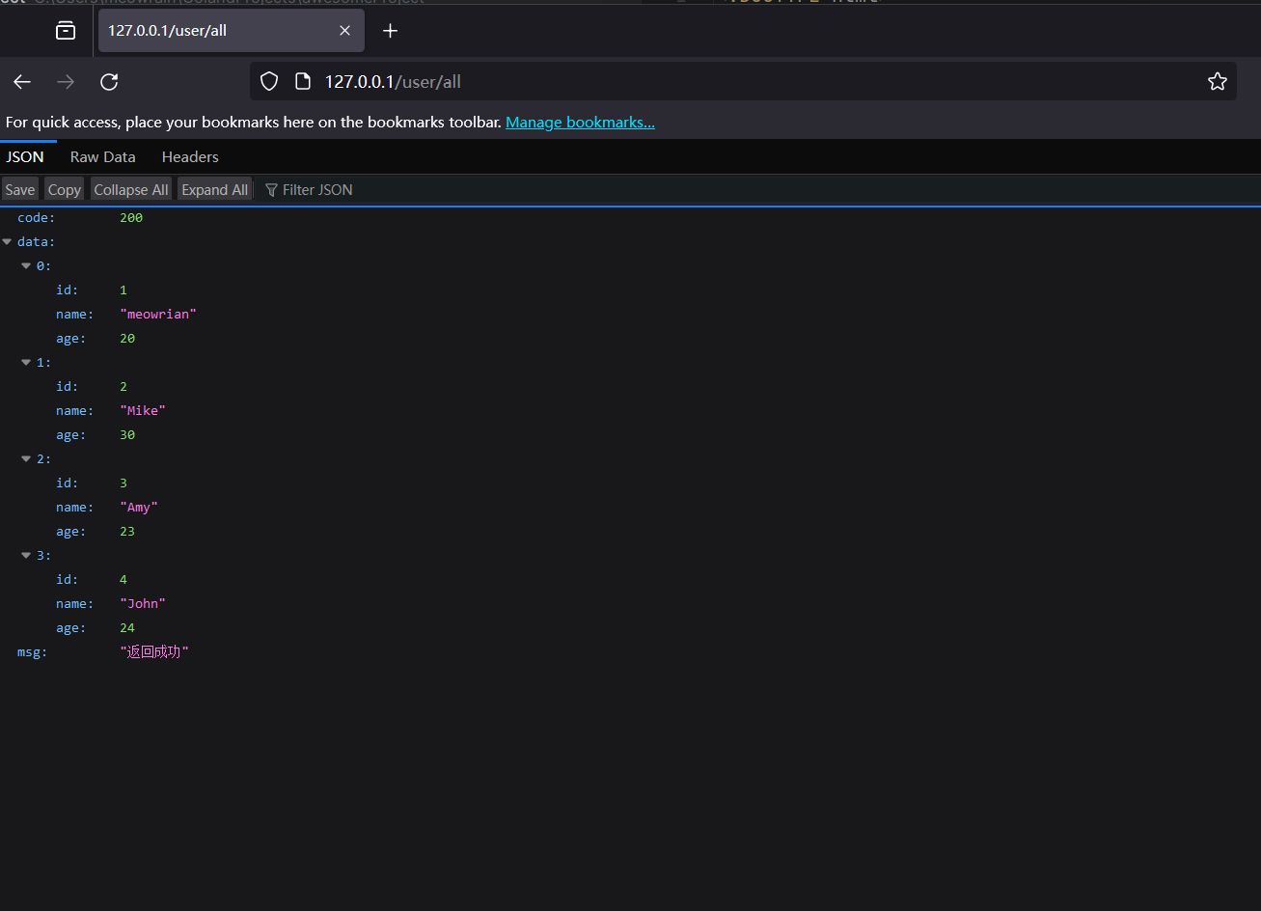Image resolution: width=1261 pixels, height=911 pixels.
Task: Reload the current page
Action: (109, 82)
